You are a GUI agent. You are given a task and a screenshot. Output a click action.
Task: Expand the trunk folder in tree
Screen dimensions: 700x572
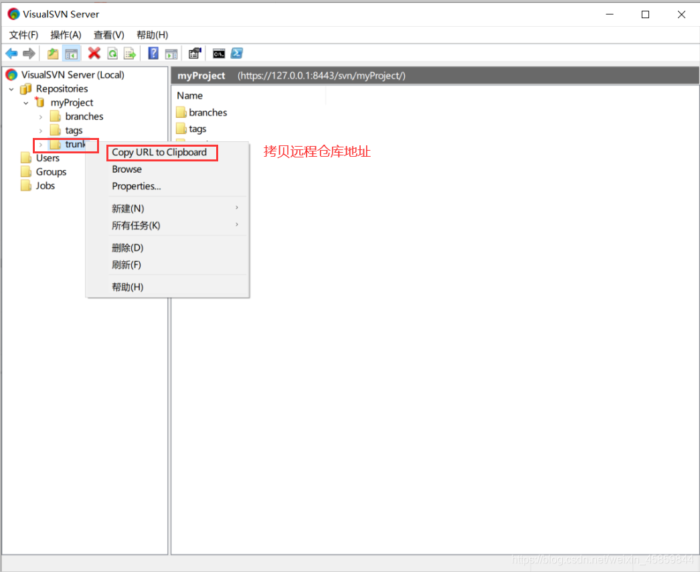(41, 145)
